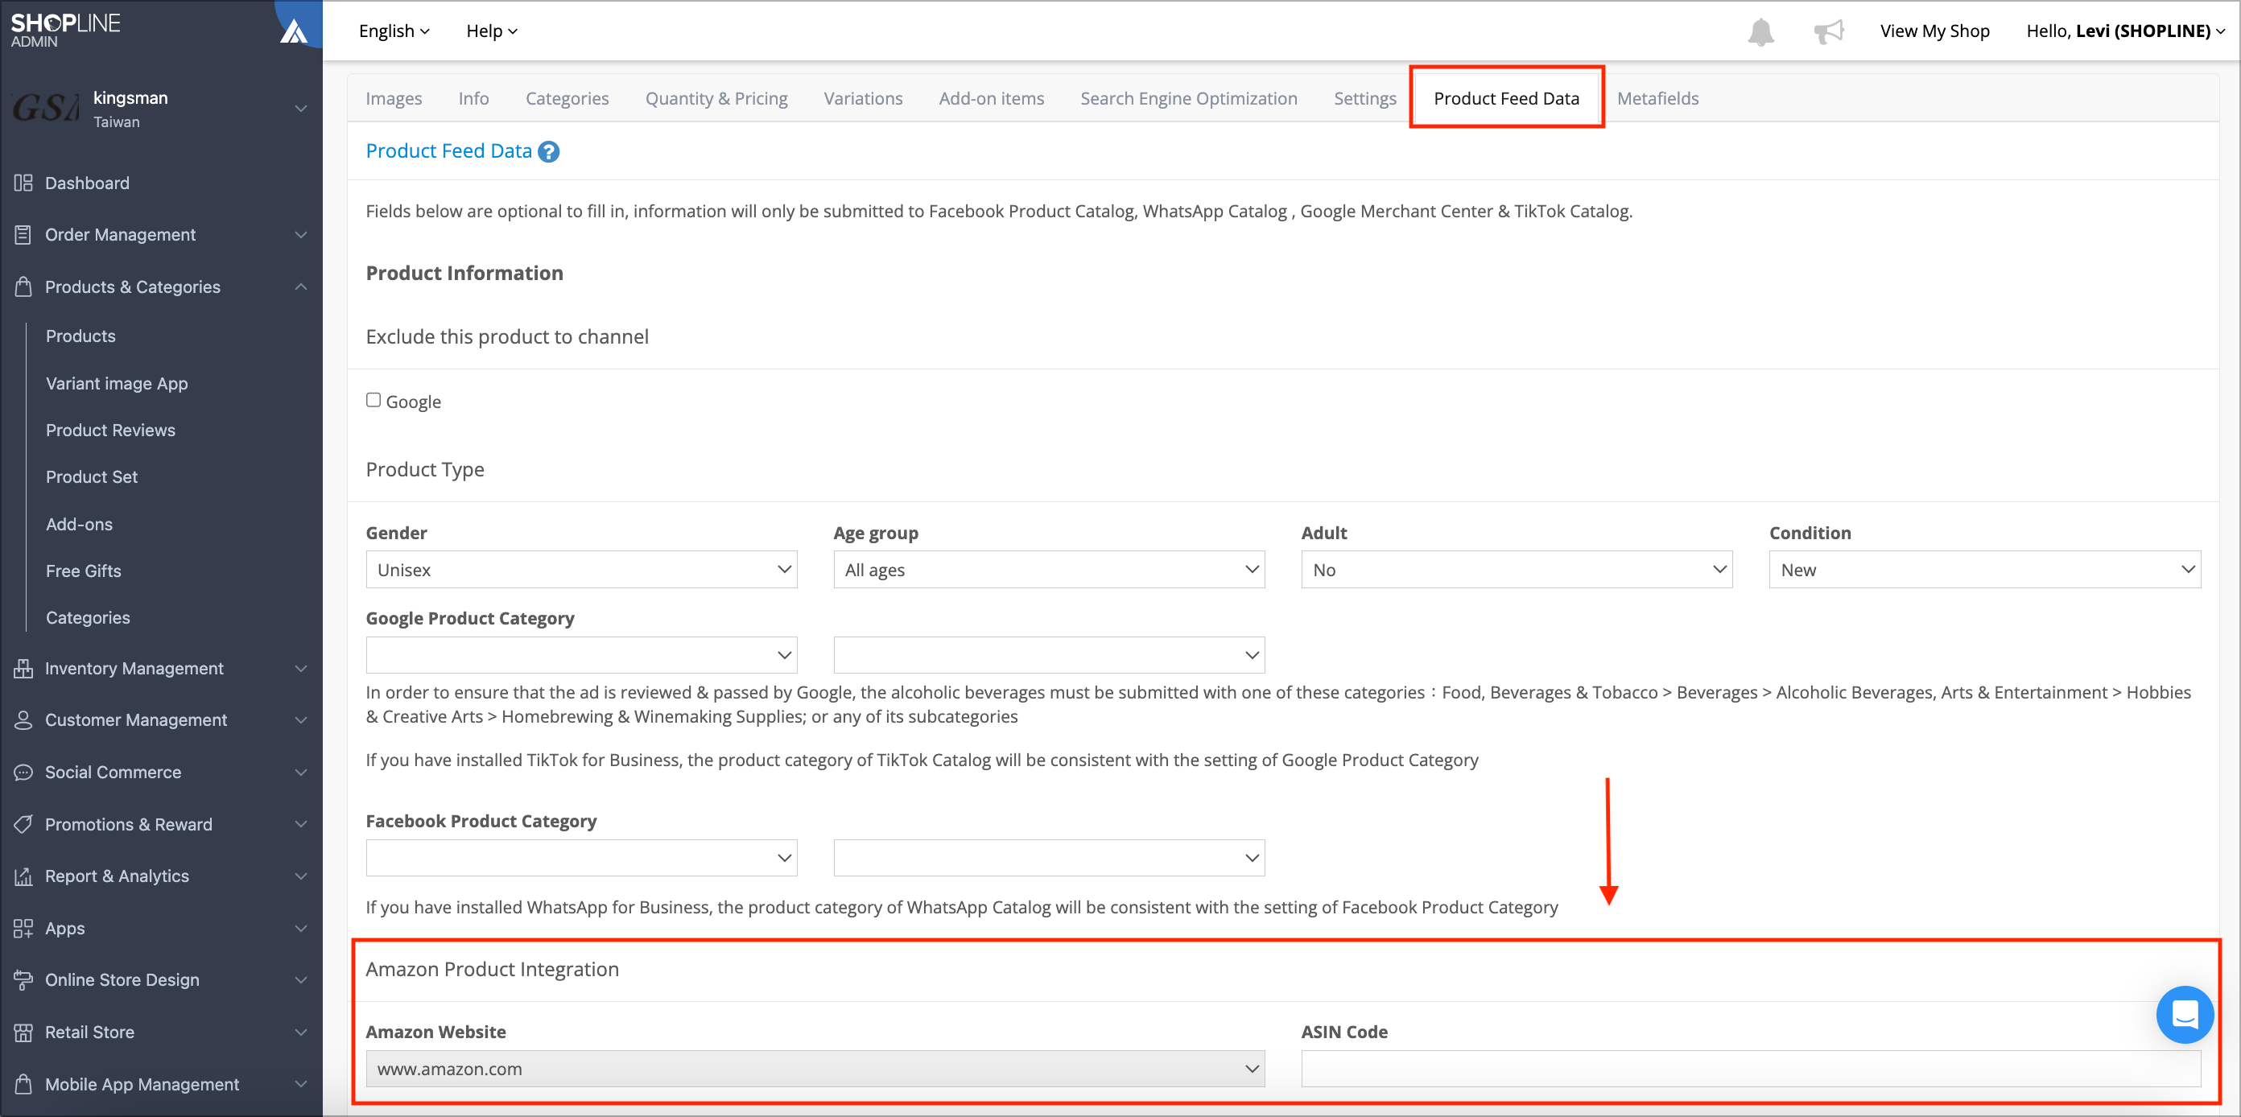Switch to the Info tab
The image size is (2241, 1117).
473,98
